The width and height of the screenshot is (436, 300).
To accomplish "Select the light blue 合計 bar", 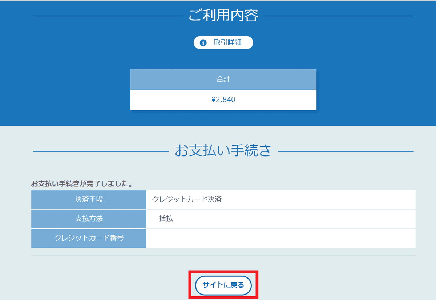I will [x=223, y=79].
